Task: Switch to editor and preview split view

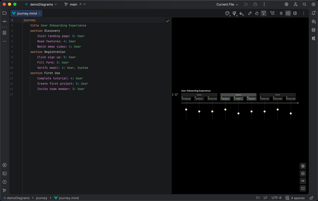Action: 288,13
